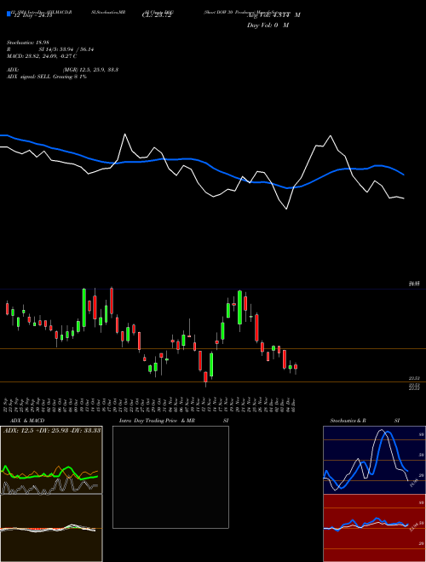The height and width of the screenshot is (562, 426).
Task: Click the 'Avg Vol: 4.814 M' label
Action: (x=273, y=15)
